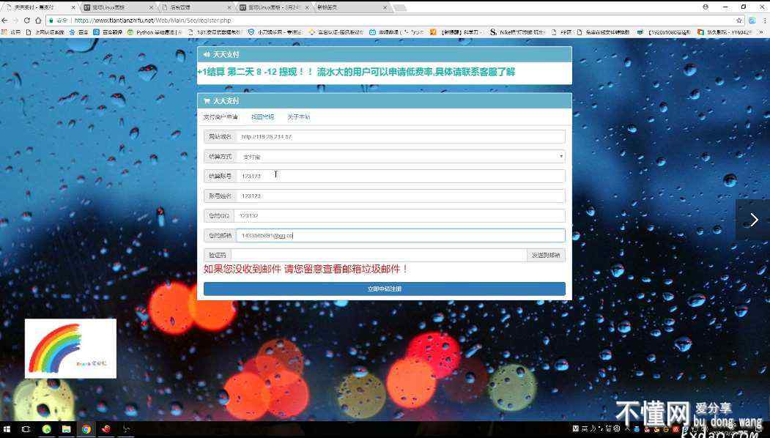
Task: Click the 发送到邮箱 button
Action: [x=546, y=256]
